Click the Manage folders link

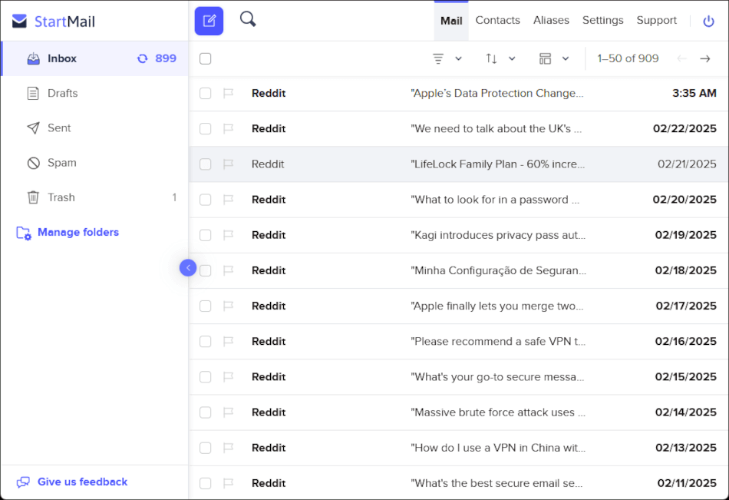coord(78,232)
